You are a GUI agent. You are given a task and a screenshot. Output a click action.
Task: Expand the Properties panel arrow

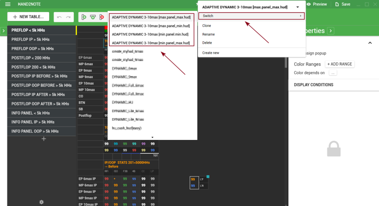point(330,31)
